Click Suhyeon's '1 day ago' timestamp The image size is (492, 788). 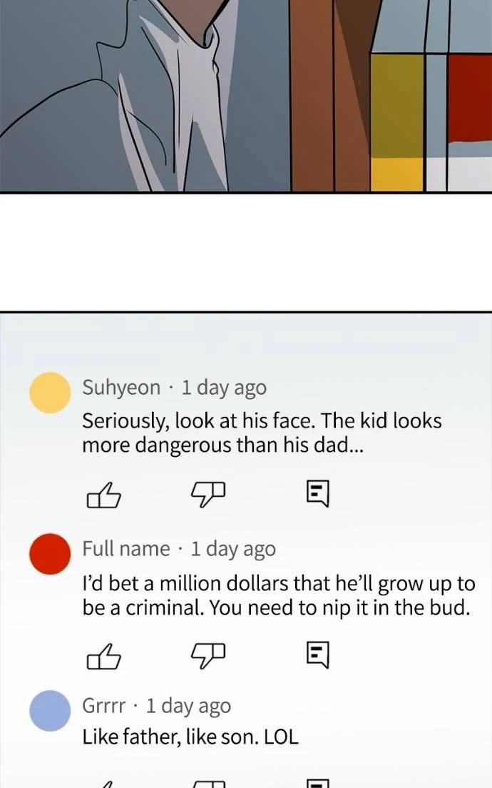(x=224, y=388)
